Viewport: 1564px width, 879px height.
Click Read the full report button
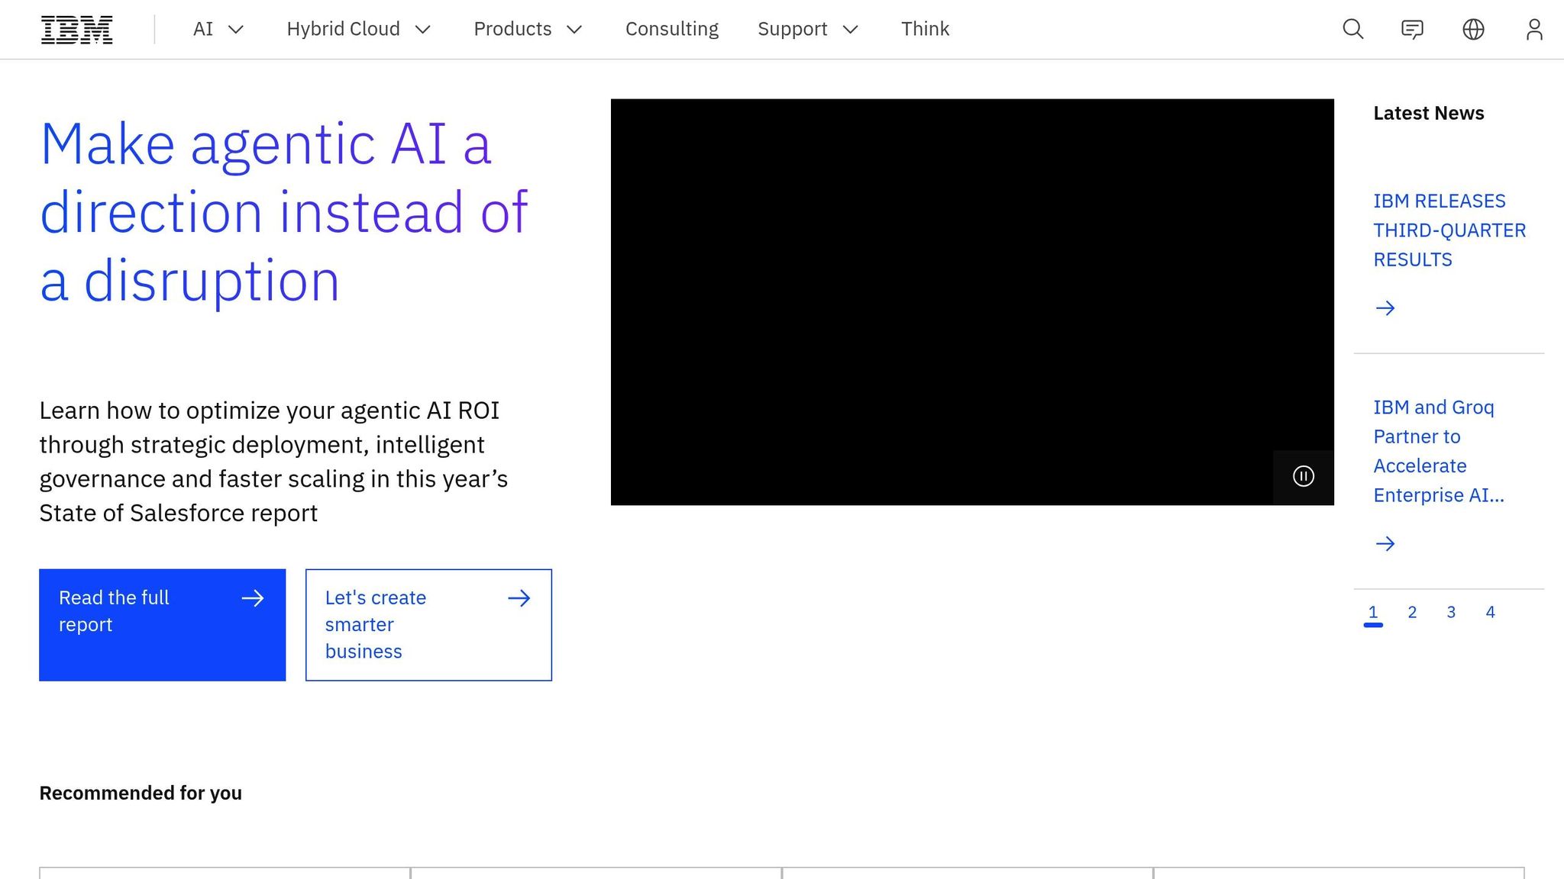[x=162, y=624]
